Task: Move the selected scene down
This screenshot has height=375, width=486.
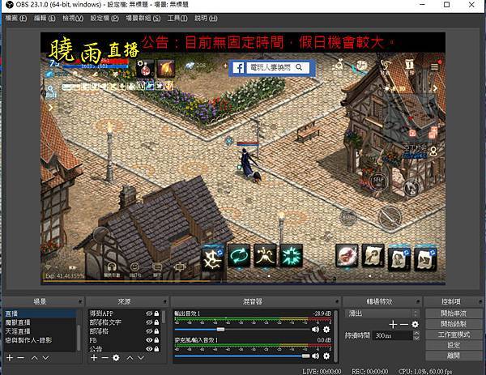Action: [45, 358]
